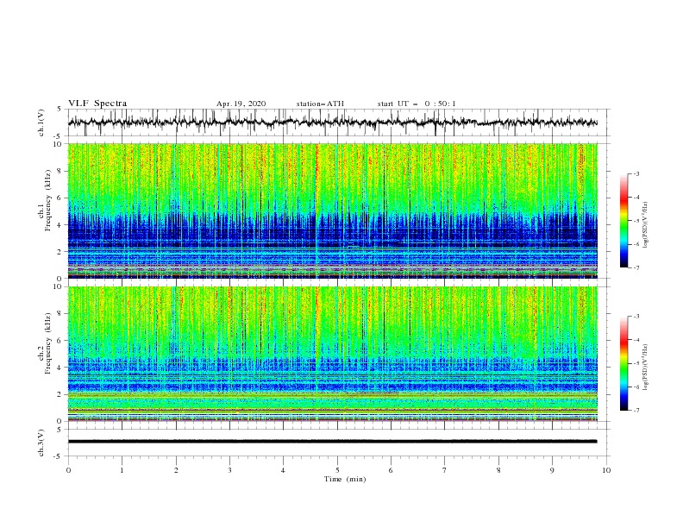The height and width of the screenshot is (528, 683).
Task: Click the "8" kHz tick on ch.1 frequency axis
Action: point(60,171)
